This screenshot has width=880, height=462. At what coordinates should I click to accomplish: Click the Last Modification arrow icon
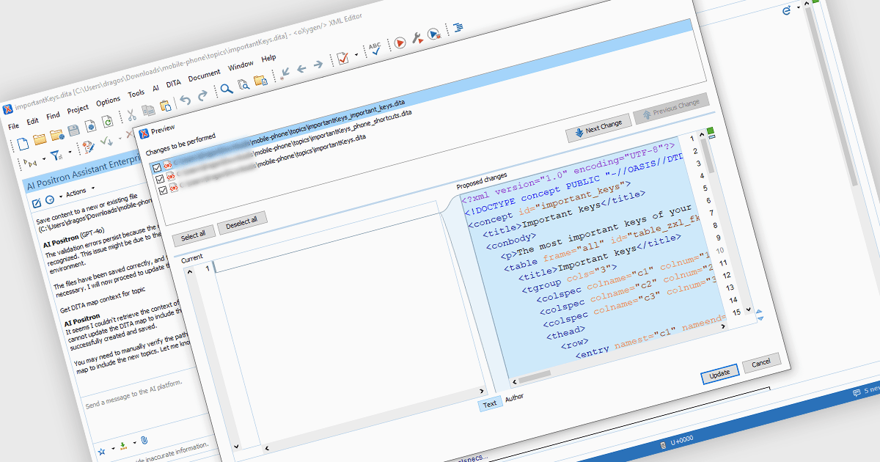coord(285,73)
